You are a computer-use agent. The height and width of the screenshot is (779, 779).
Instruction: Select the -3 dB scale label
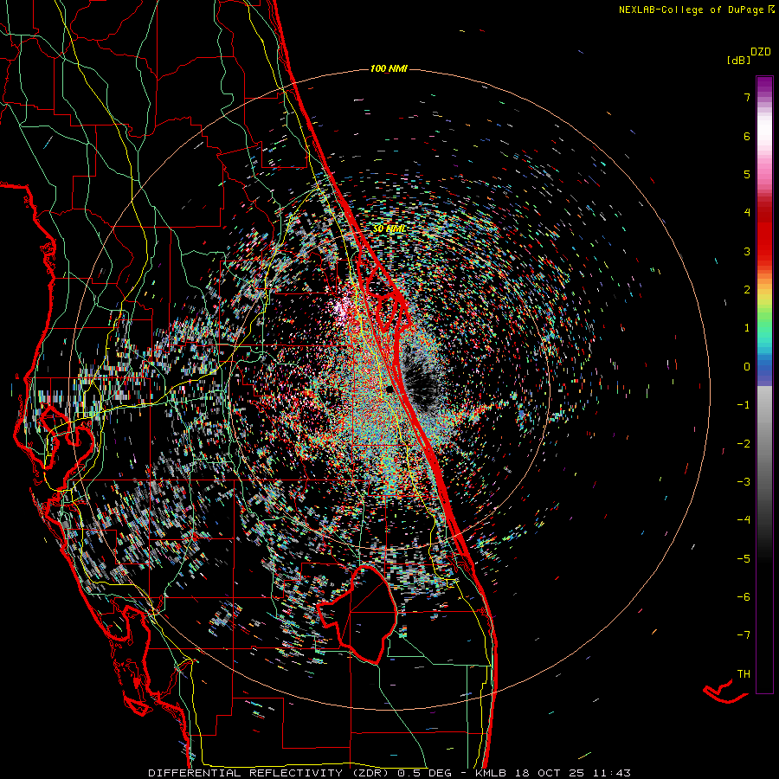pos(744,482)
